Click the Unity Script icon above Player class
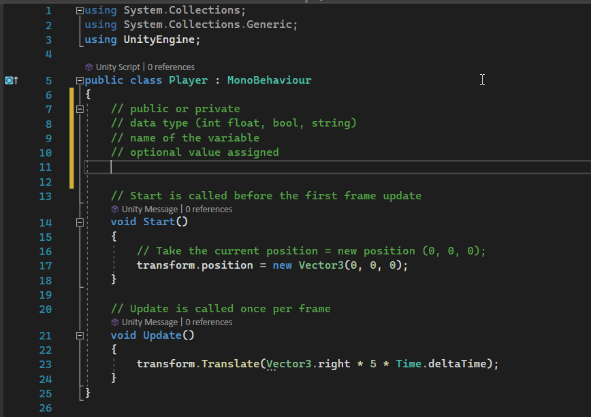Screen dimensions: 591x417 [88, 67]
